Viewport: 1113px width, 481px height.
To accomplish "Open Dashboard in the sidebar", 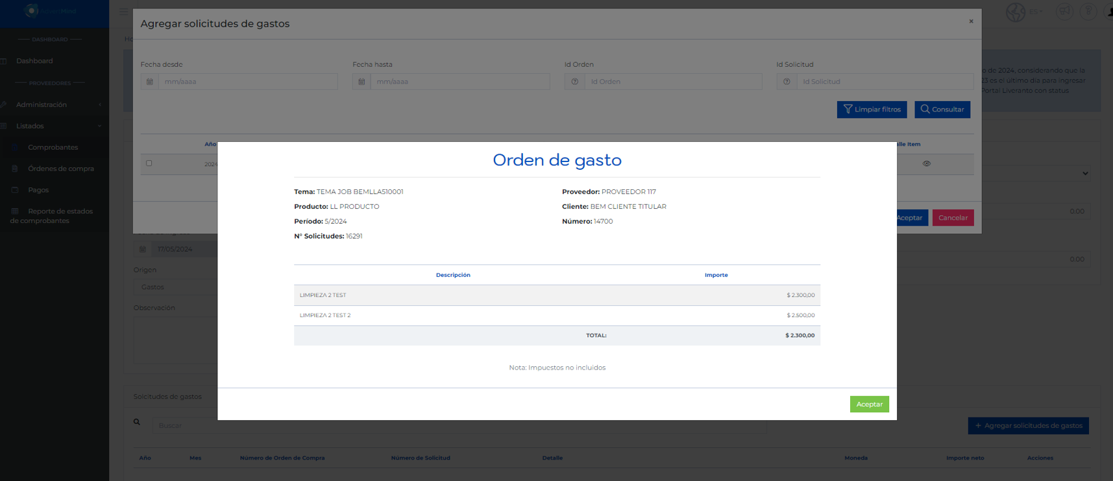I will point(34,61).
